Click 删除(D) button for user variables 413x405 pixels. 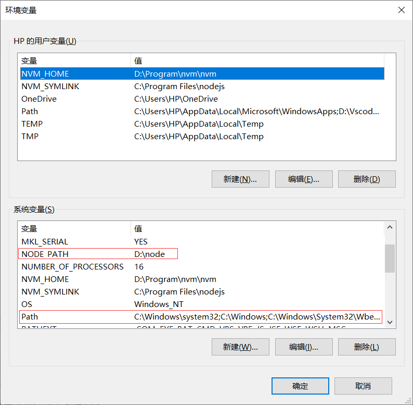[x=367, y=179]
